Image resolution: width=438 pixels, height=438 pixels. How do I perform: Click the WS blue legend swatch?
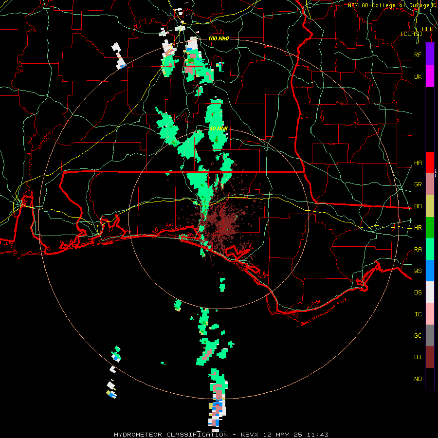[430, 271]
